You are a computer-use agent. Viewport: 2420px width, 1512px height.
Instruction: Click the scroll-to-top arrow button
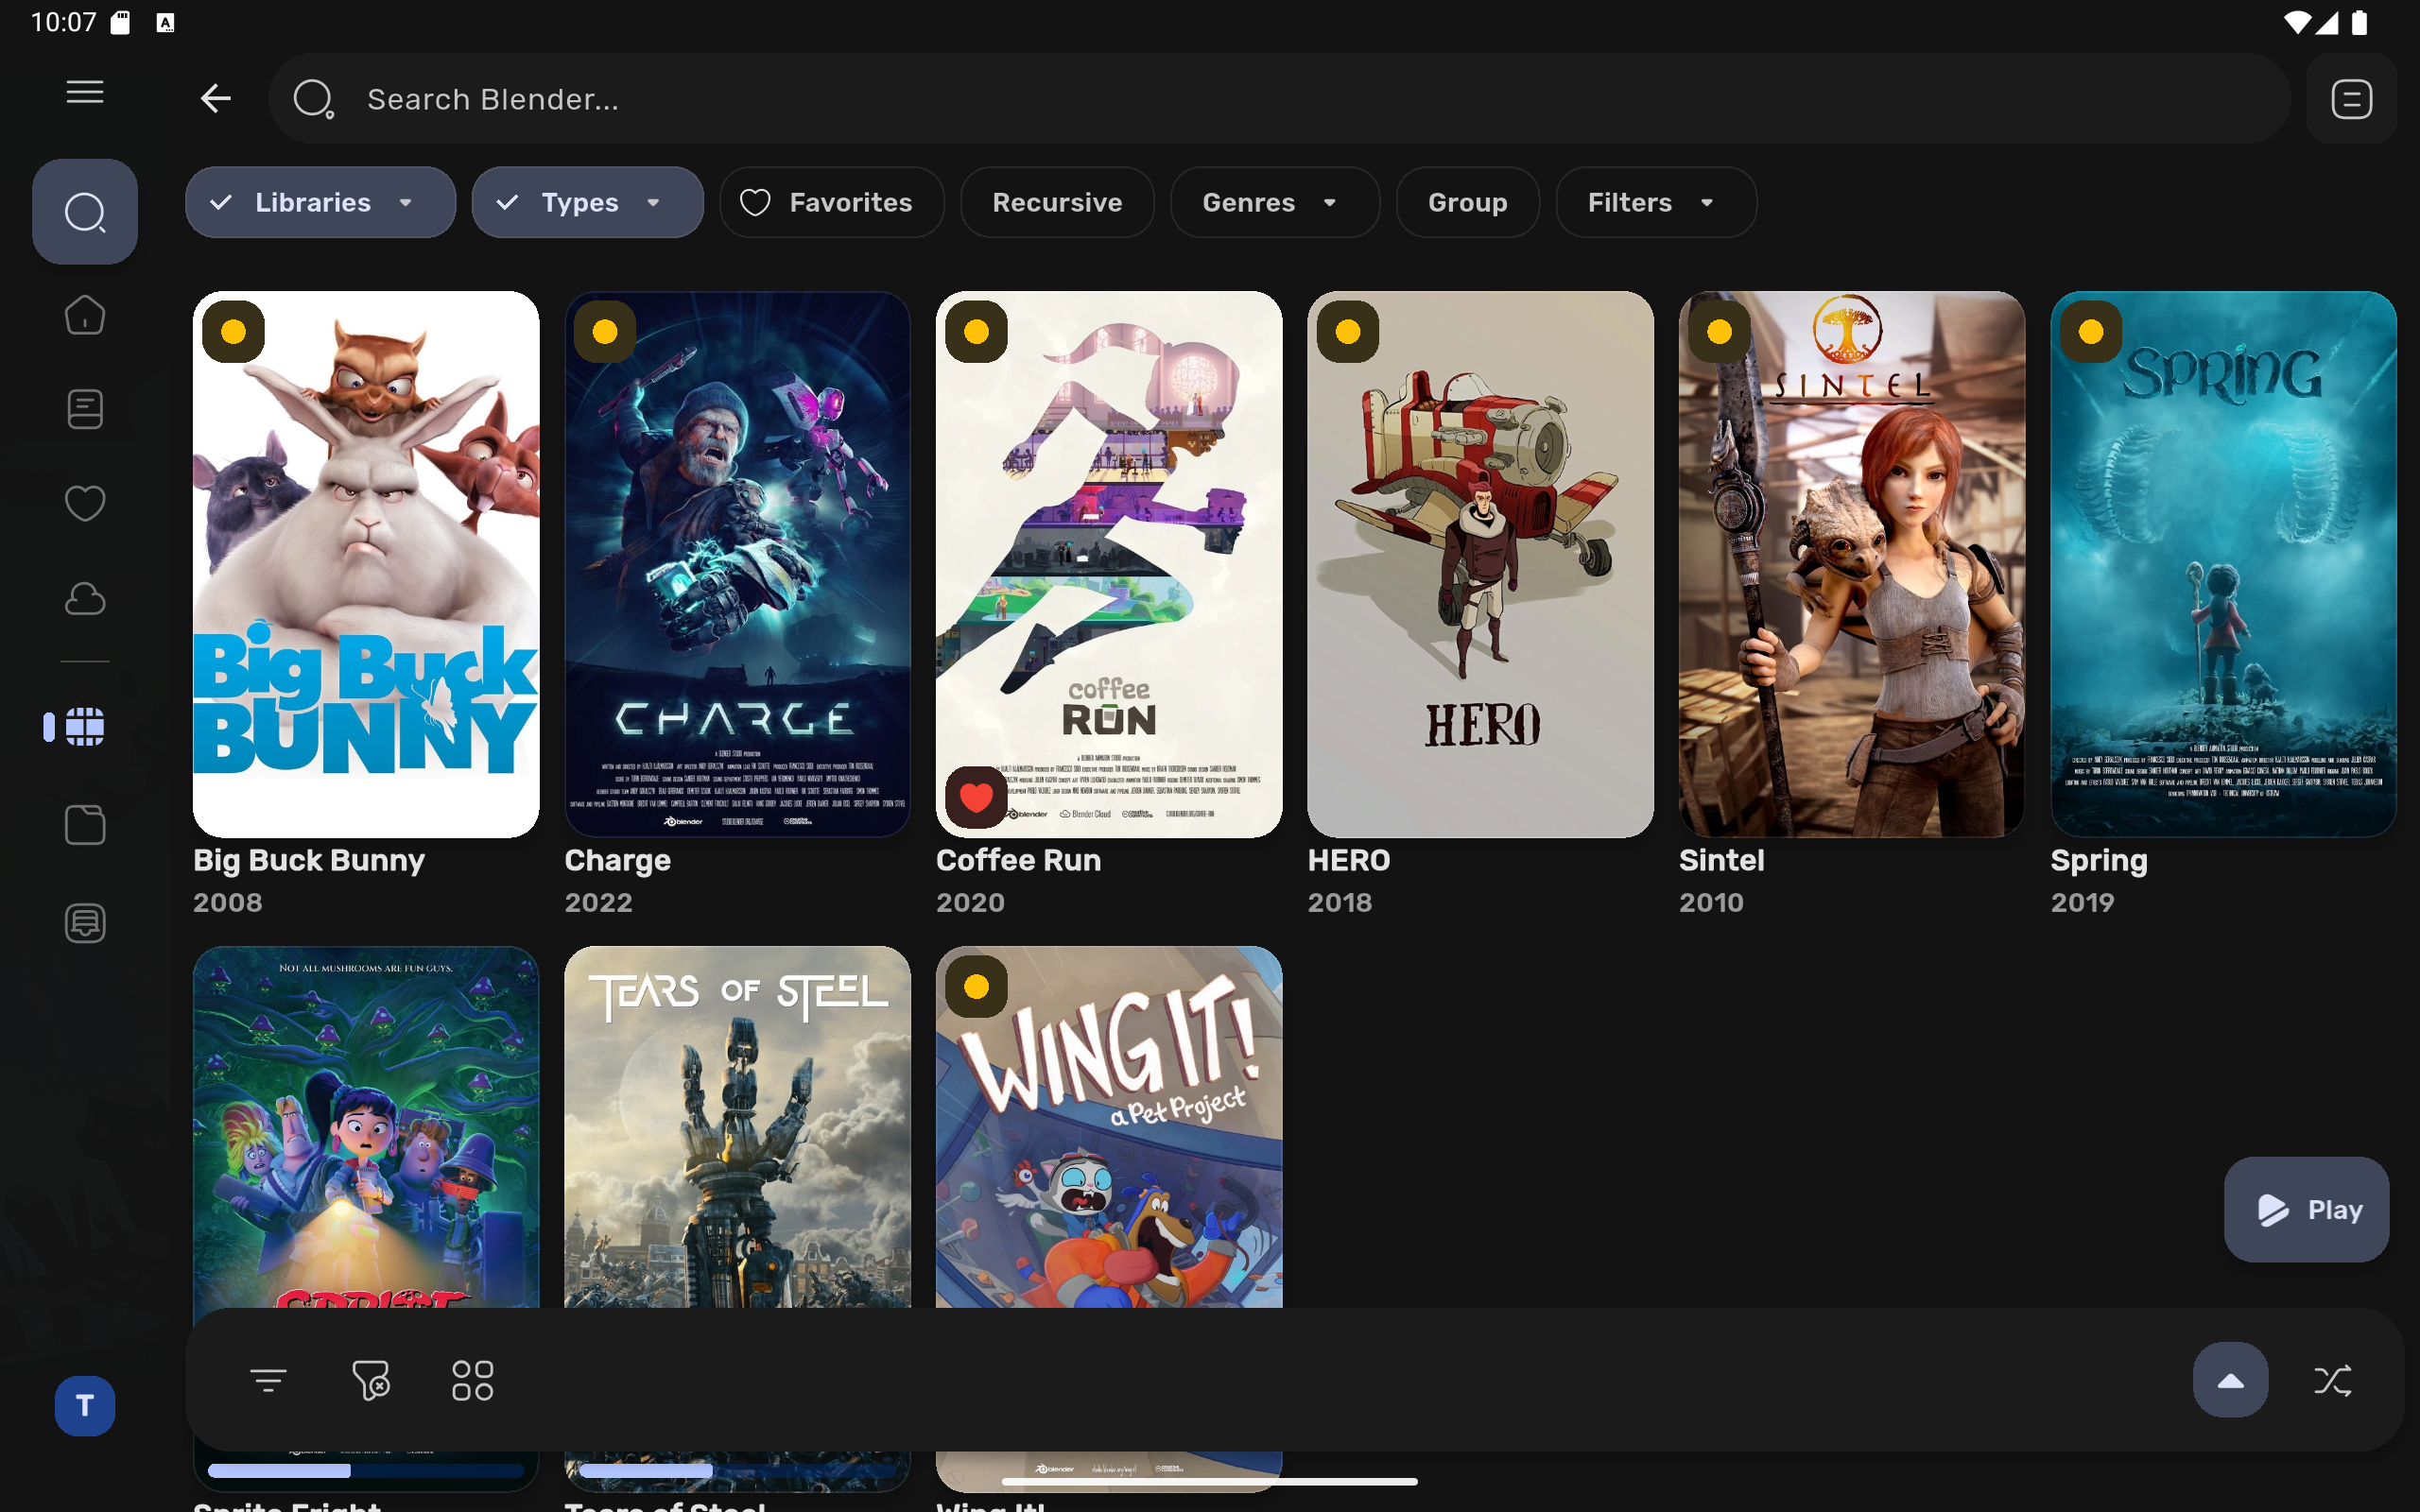tap(2230, 1380)
